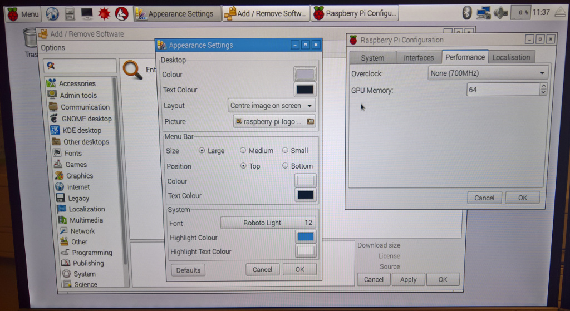This screenshot has height=311, width=570.
Task: Set menu bar position to Top
Action: click(243, 166)
